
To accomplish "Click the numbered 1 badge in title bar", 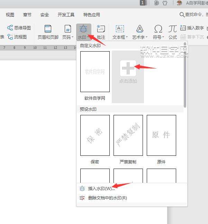I will (143, 3).
